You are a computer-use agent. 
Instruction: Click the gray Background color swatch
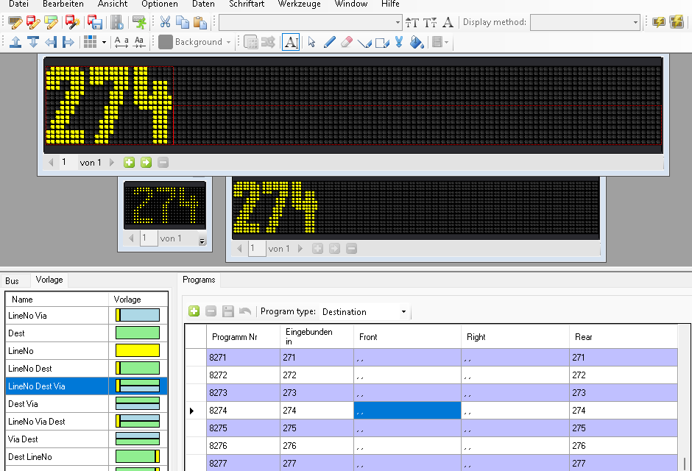pyautogui.click(x=166, y=42)
